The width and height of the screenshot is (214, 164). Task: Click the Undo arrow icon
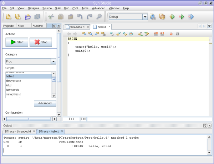point(80,17)
